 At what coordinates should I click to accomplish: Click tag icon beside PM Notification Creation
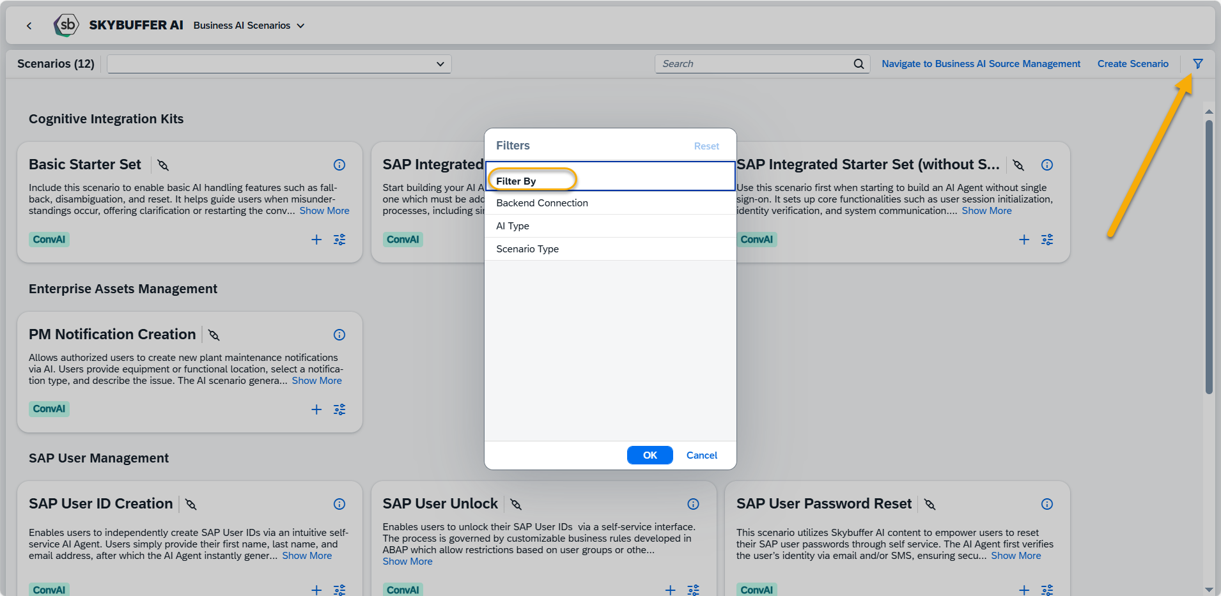tap(214, 335)
